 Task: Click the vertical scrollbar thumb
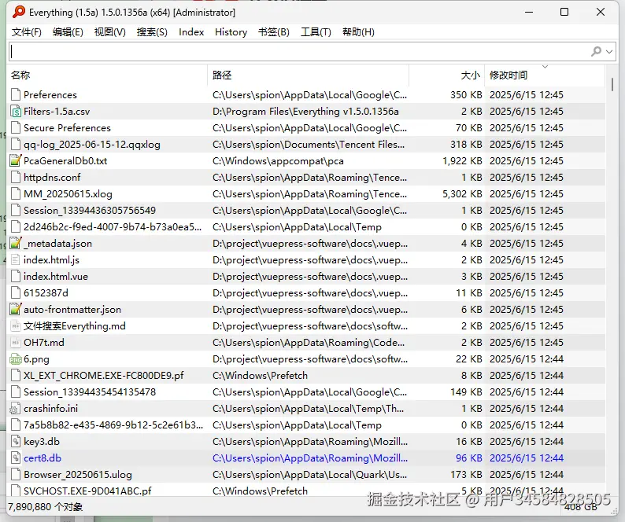612,84
